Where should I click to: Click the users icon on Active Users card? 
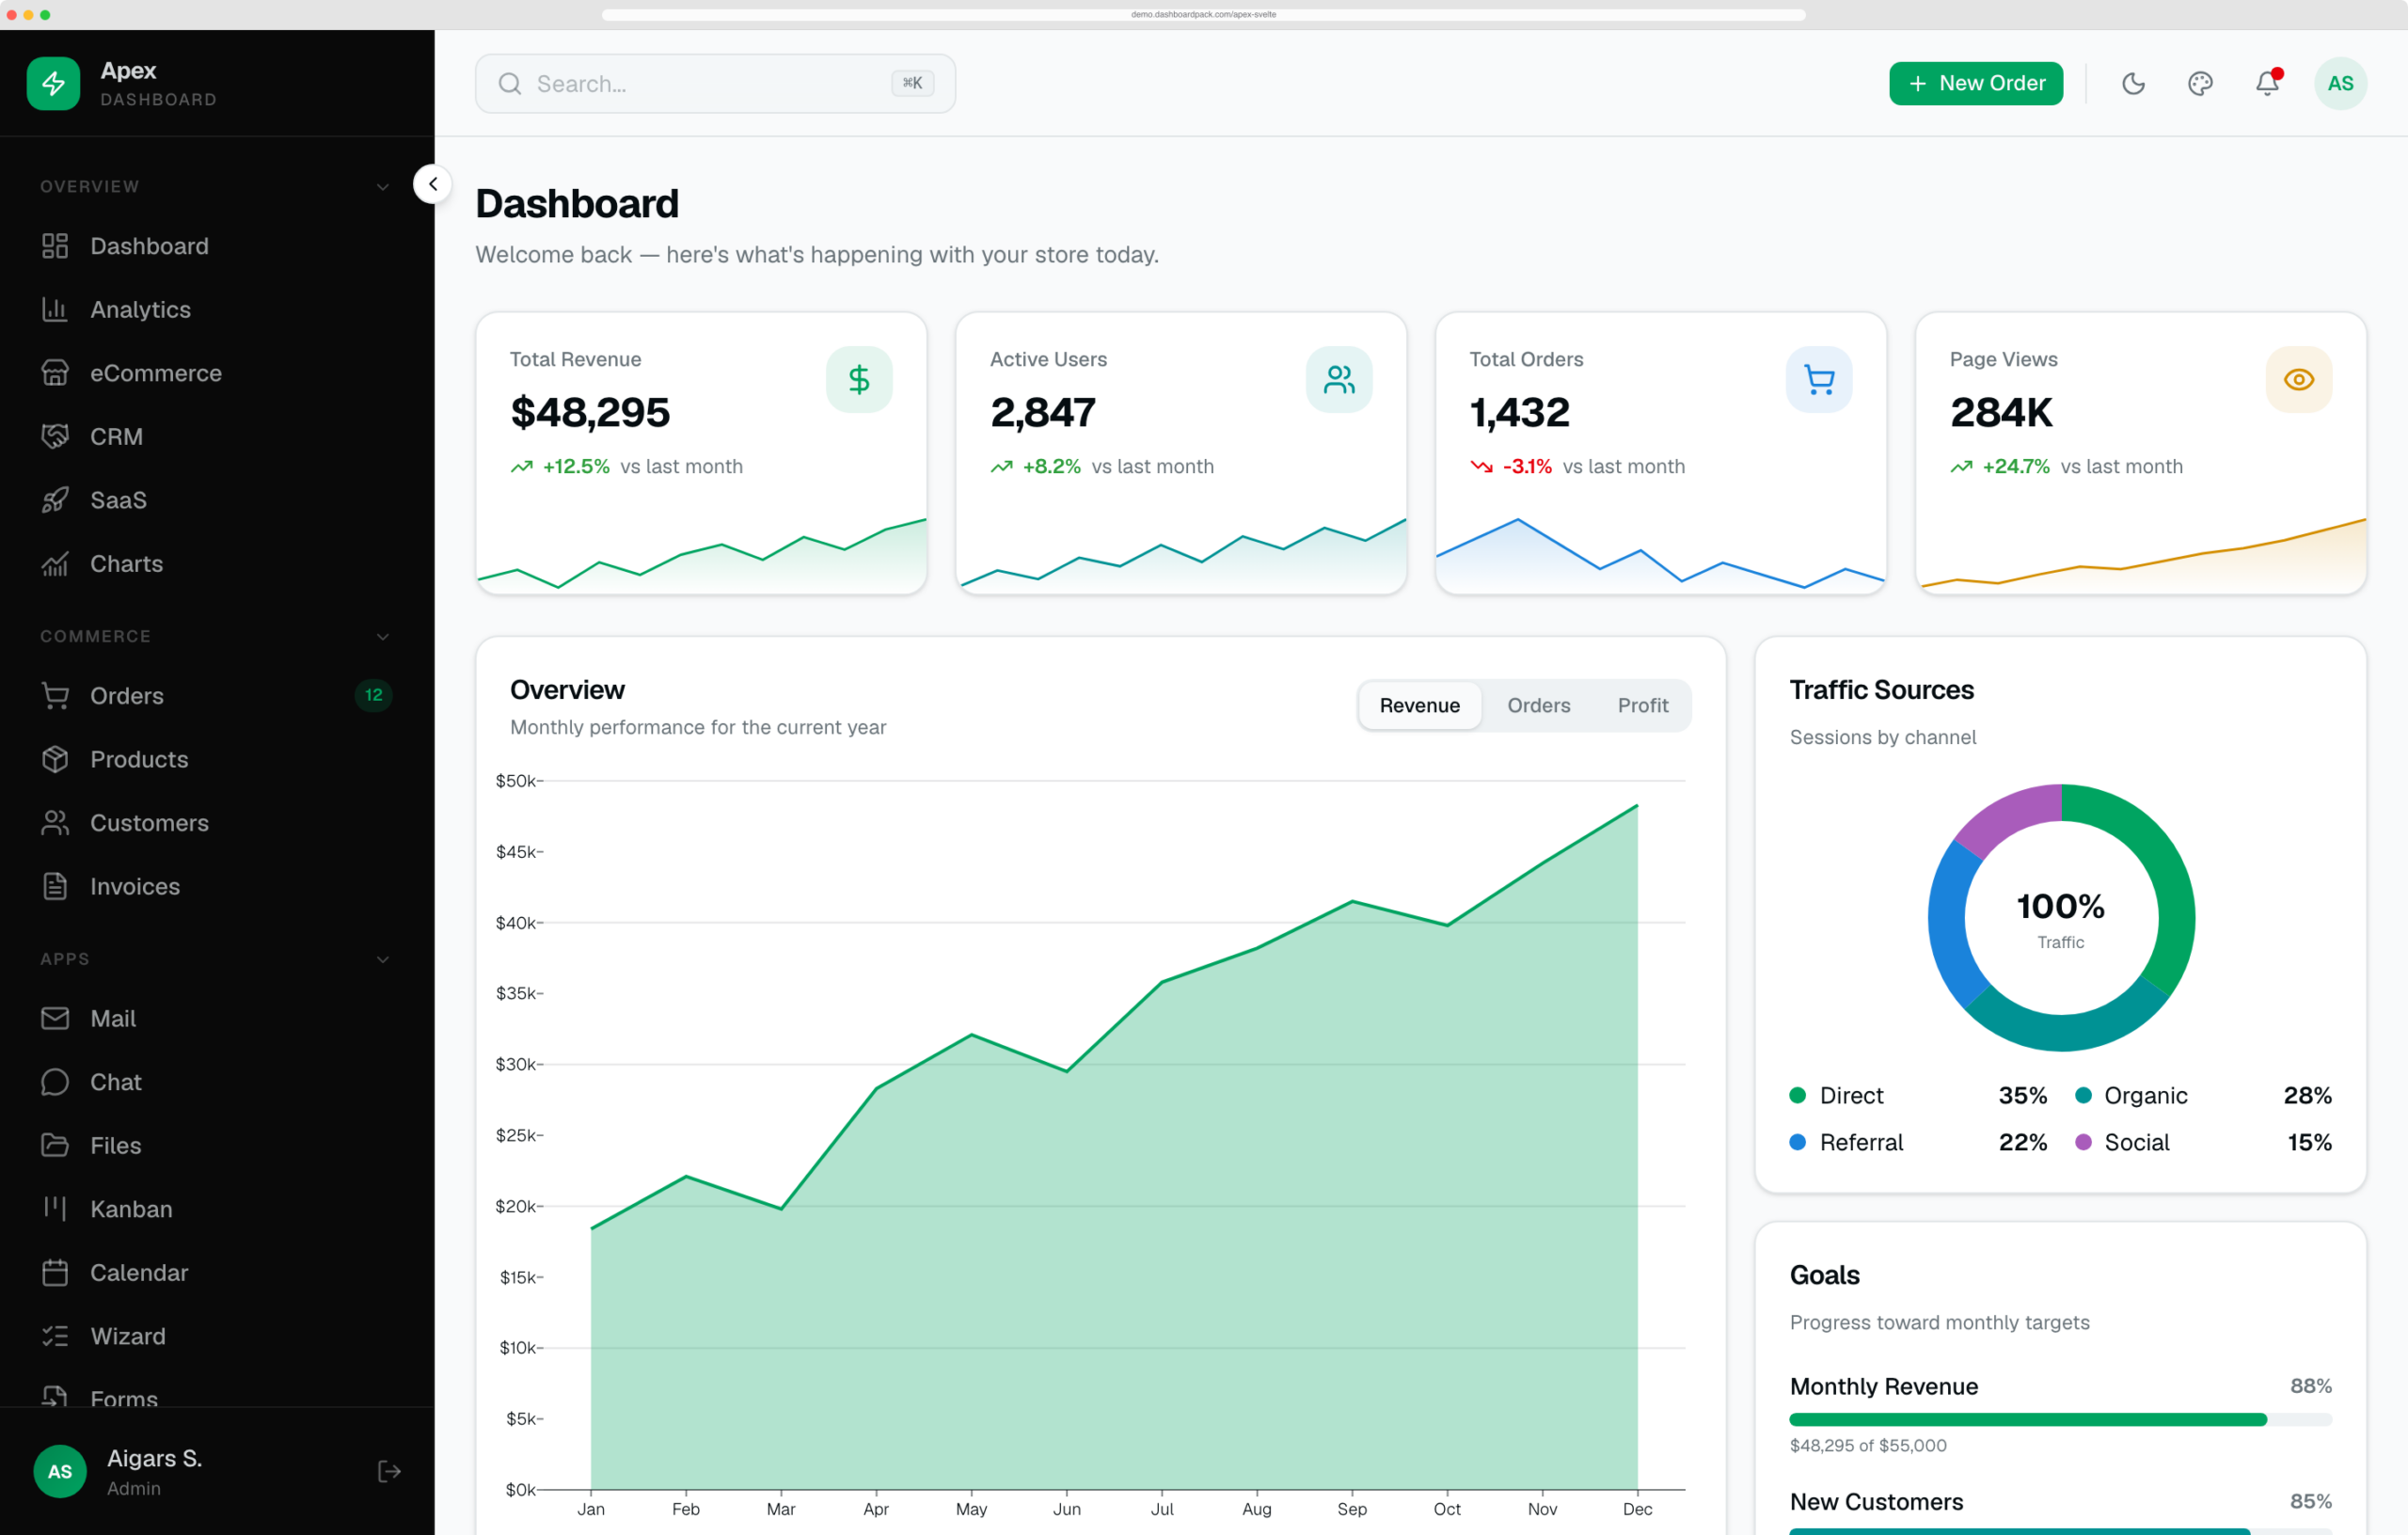[x=1339, y=379]
